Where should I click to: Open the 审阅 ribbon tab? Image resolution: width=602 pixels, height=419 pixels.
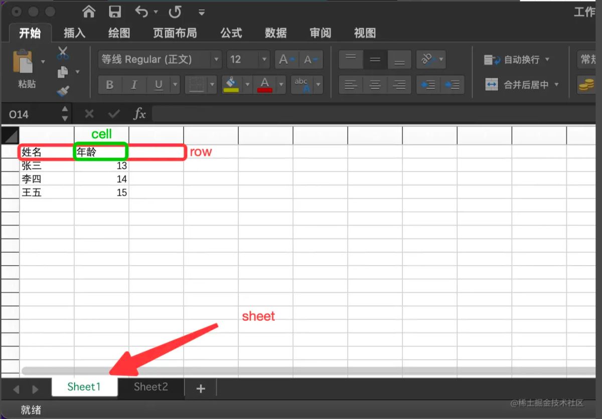[x=320, y=33]
